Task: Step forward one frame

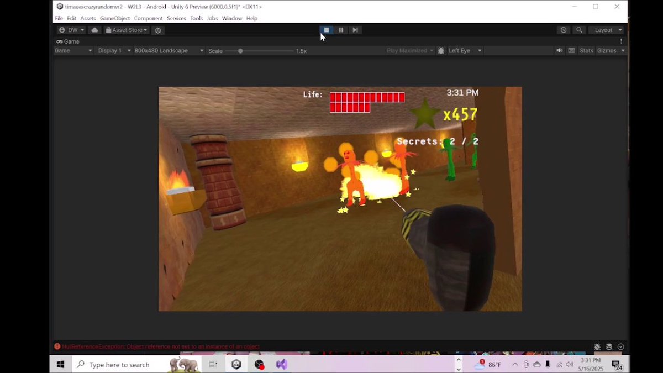Action: [x=355, y=30]
